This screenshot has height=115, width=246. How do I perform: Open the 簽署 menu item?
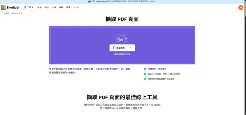coord(68,7)
